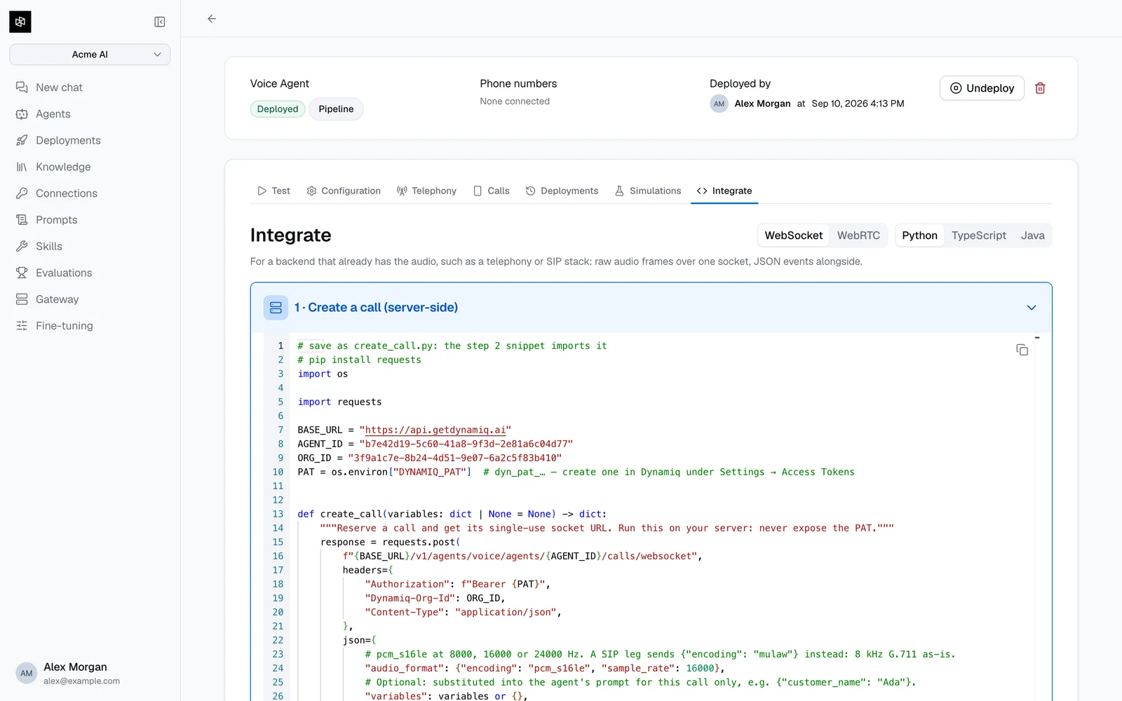Click the 'Voice Agent' title

(x=280, y=83)
